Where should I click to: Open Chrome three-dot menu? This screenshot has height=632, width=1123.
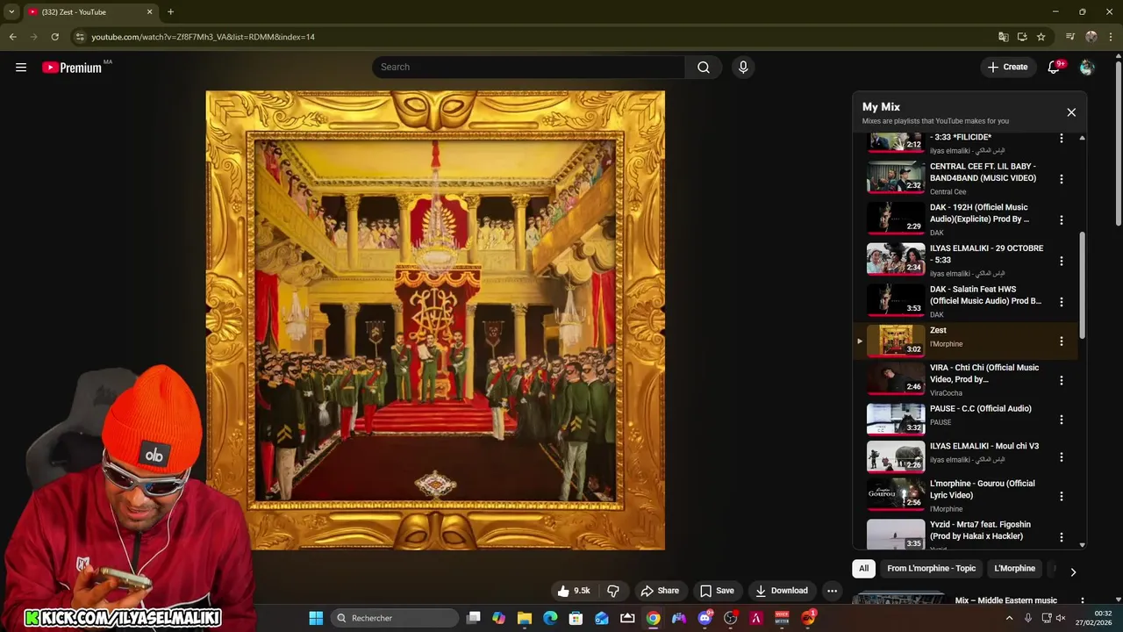pyautogui.click(x=1111, y=37)
